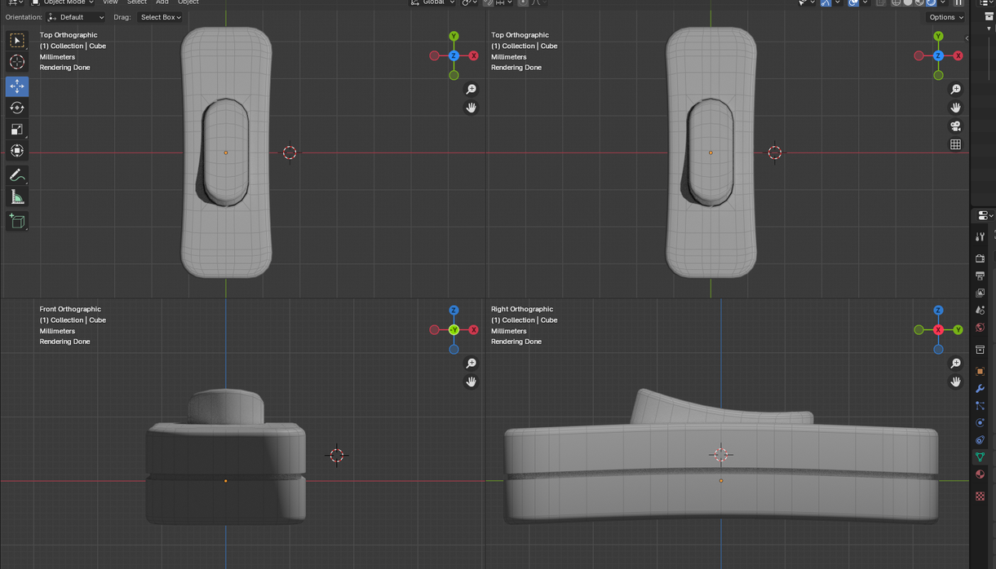The width and height of the screenshot is (996, 569).
Task: Toggle X-ray mode
Action: pyautogui.click(x=880, y=2)
